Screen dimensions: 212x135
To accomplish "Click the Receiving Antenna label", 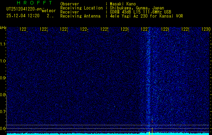I will (81, 16).
